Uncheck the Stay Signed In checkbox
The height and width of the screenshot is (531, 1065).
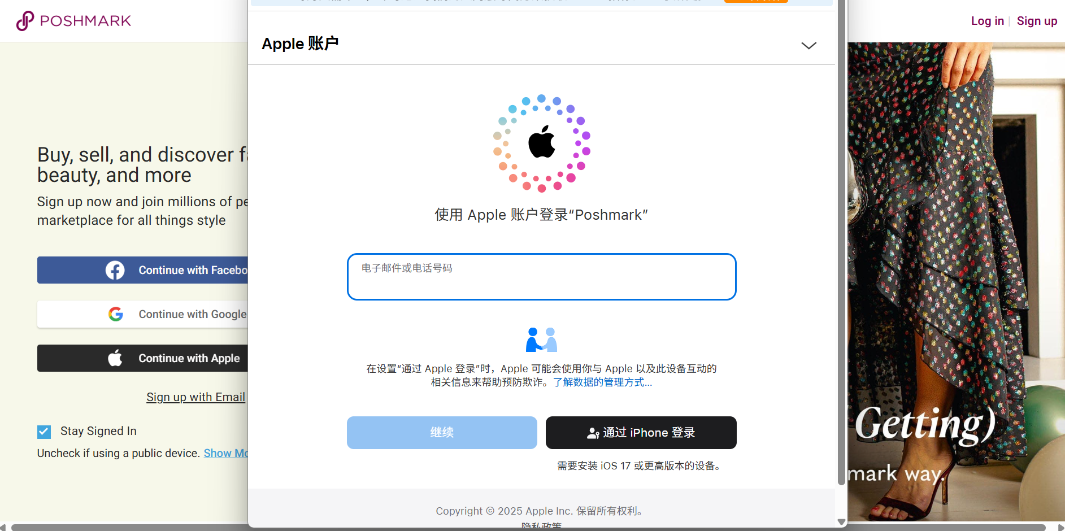pos(44,432)
